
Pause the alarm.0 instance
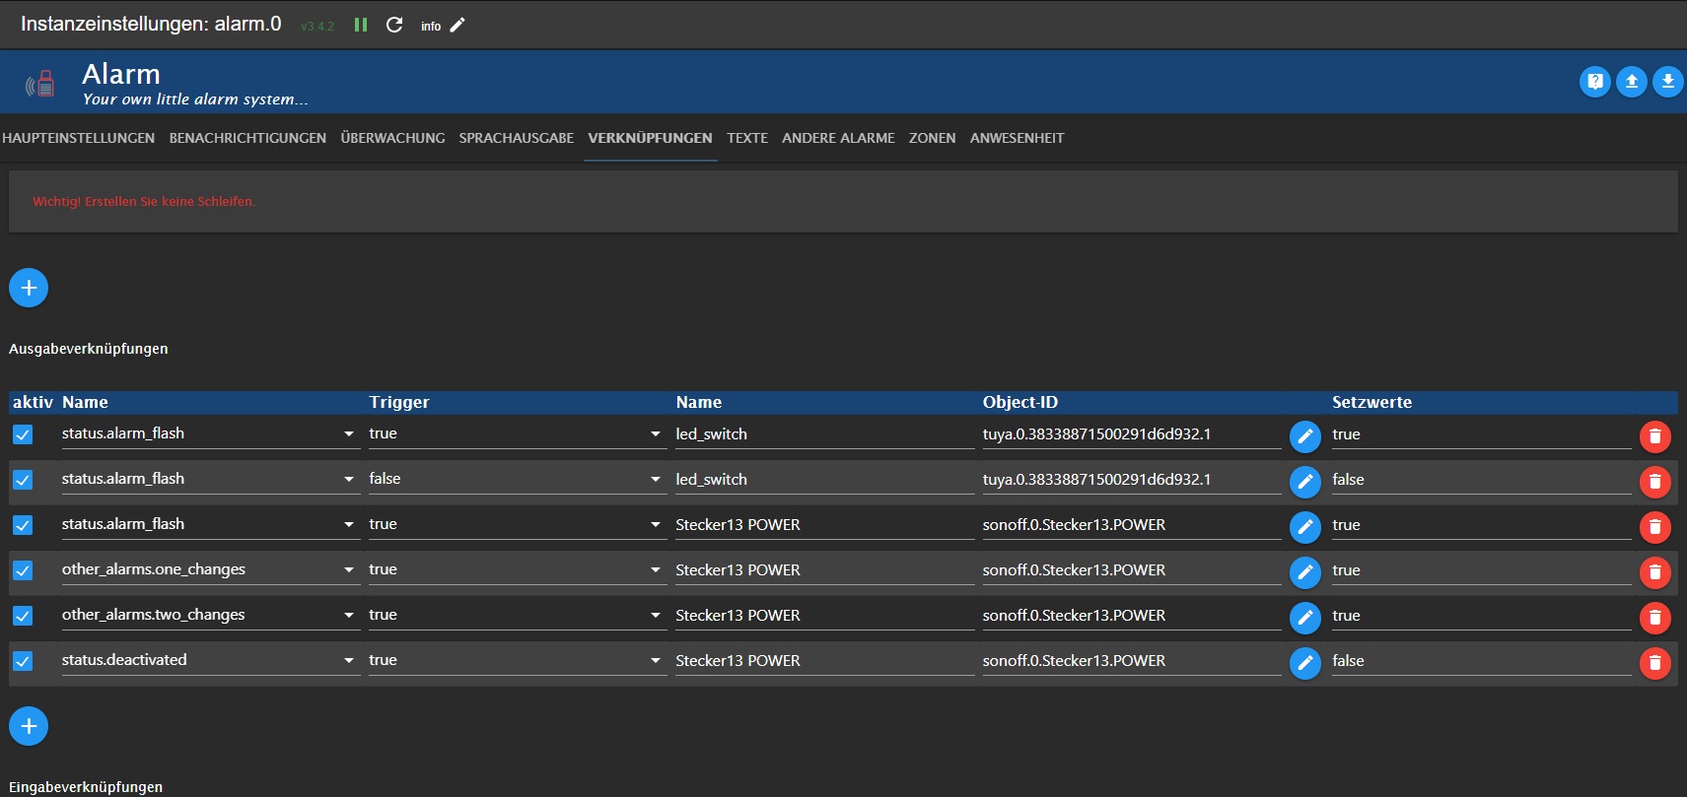(361, 25)
